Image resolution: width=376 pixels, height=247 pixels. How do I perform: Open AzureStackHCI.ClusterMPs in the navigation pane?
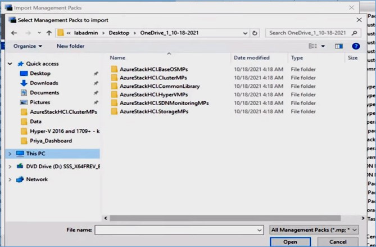(x=64, y=112)
